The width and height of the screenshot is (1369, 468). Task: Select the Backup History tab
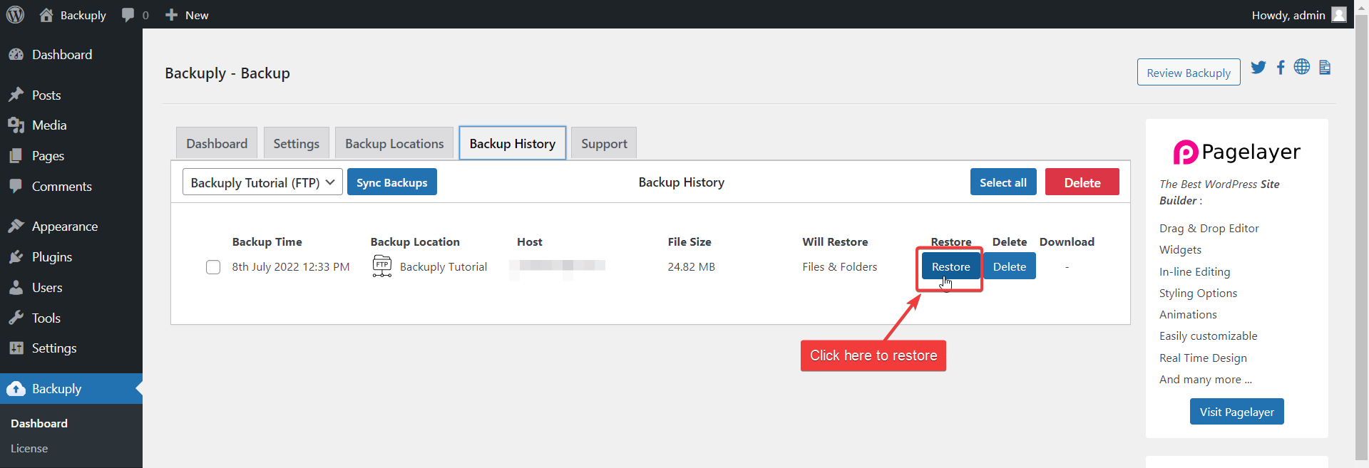point(513,143)
